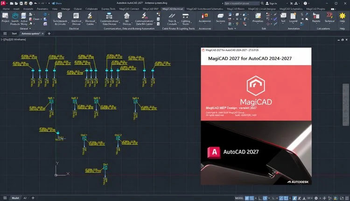
Task: Open the Technical calculations tool
Action: [x=329, y=18]
